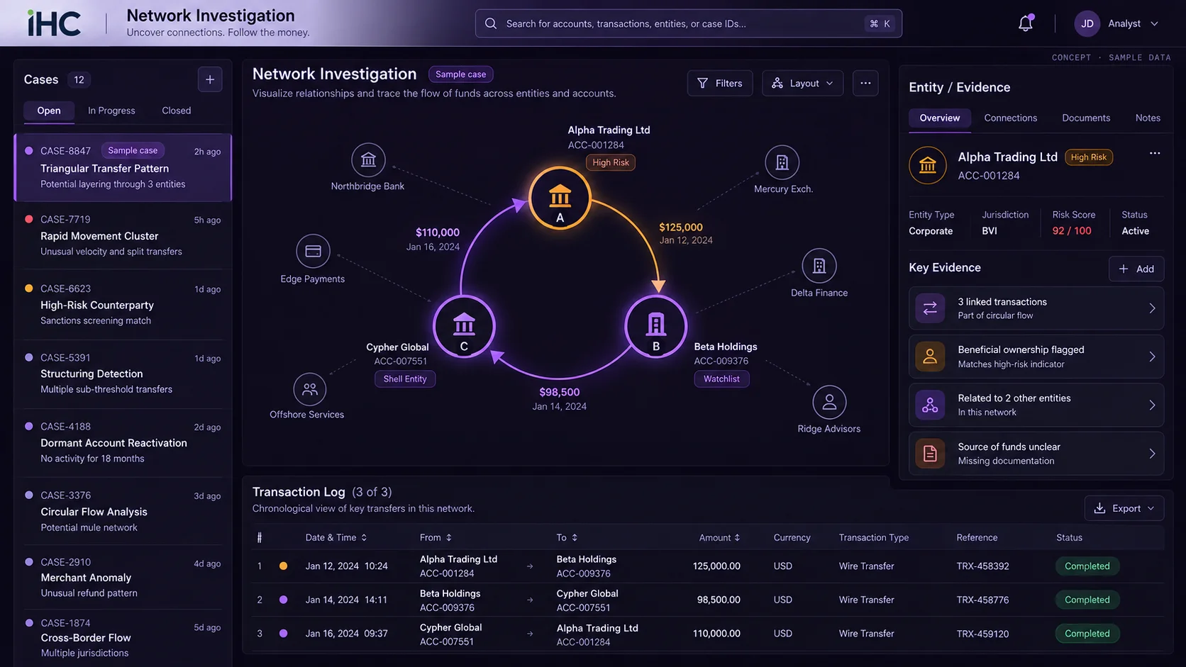Image resolution: width=1186 pixels, height=667 pixels.
Task: Switch to Closed cases tab
Action: pyautogui.click(x=176, y=111)
